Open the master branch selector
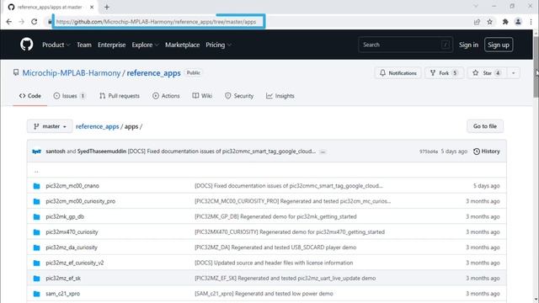 tap(50, 126)
